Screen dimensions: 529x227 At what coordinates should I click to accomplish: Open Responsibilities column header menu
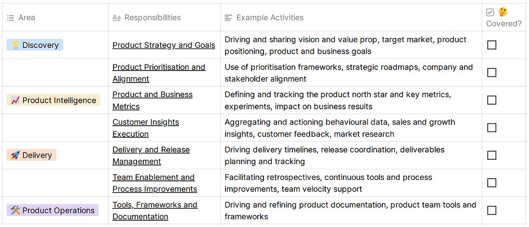[x=164, y=17]
